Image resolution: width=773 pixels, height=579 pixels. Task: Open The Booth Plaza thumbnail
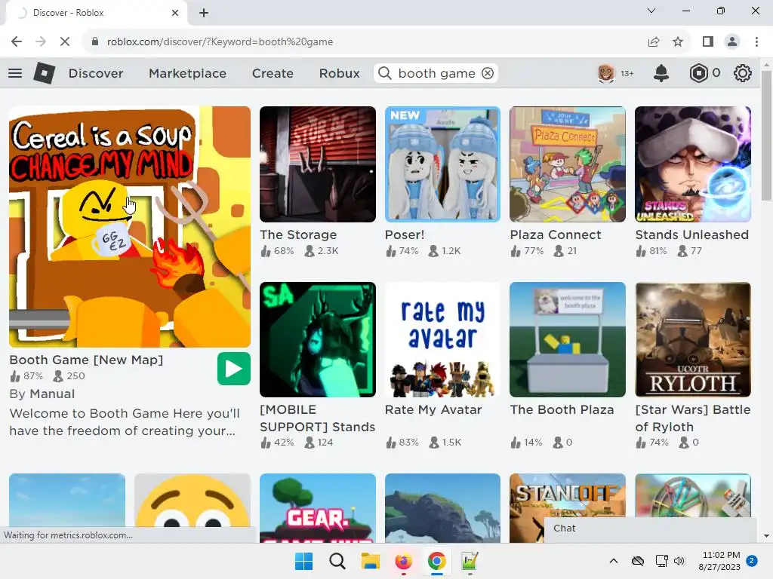(568, 340)
